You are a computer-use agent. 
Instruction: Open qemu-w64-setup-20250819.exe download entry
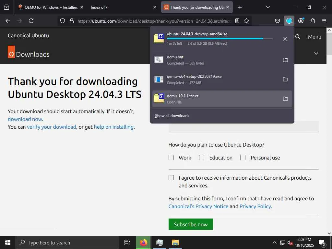click(x=216, y=79)
